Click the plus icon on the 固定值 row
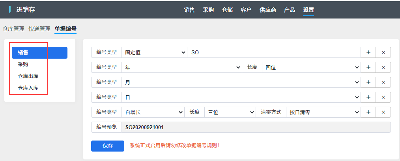400x161 pixels. (368, 52)
